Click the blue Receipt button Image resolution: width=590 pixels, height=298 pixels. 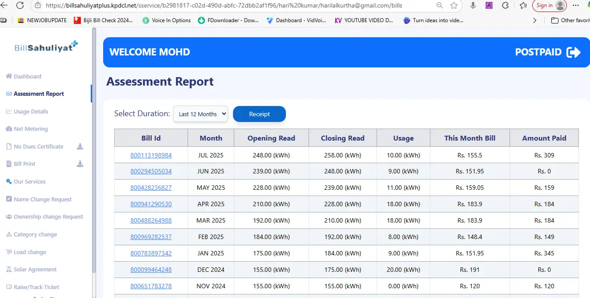259,114
